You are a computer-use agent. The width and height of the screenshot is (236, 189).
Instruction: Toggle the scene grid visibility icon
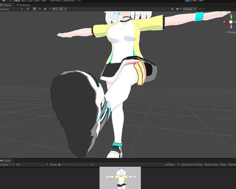[61, 9]
